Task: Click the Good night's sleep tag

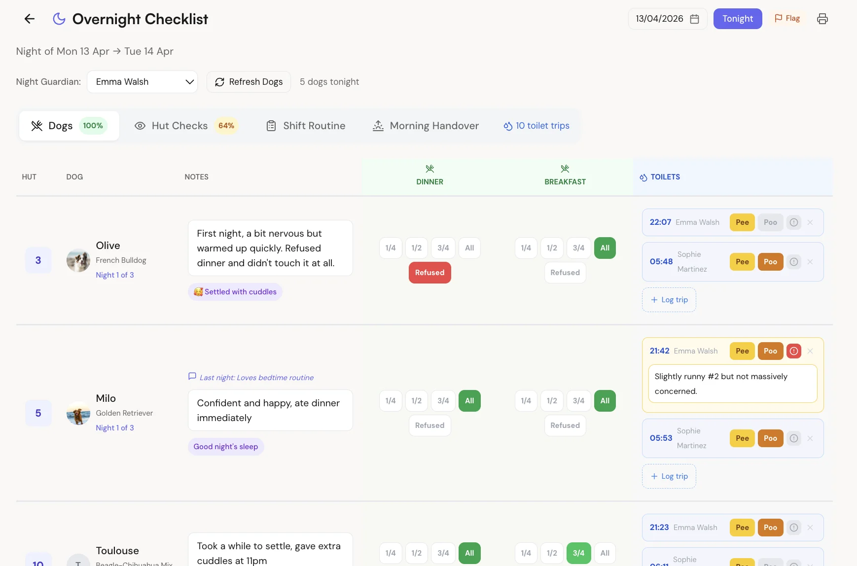Action: 226,447
